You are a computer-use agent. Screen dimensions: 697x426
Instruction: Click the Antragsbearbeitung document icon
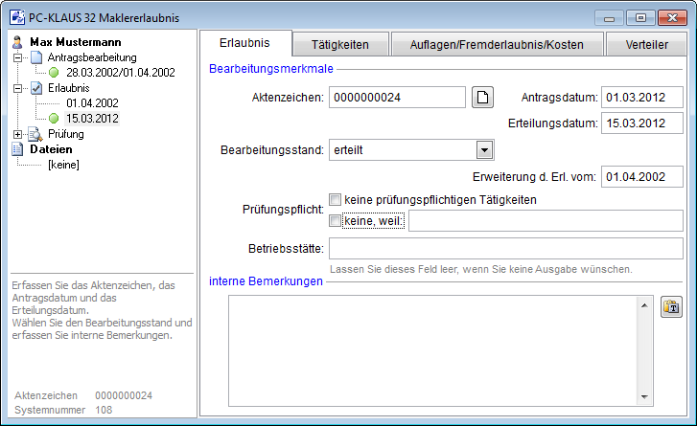35,57
